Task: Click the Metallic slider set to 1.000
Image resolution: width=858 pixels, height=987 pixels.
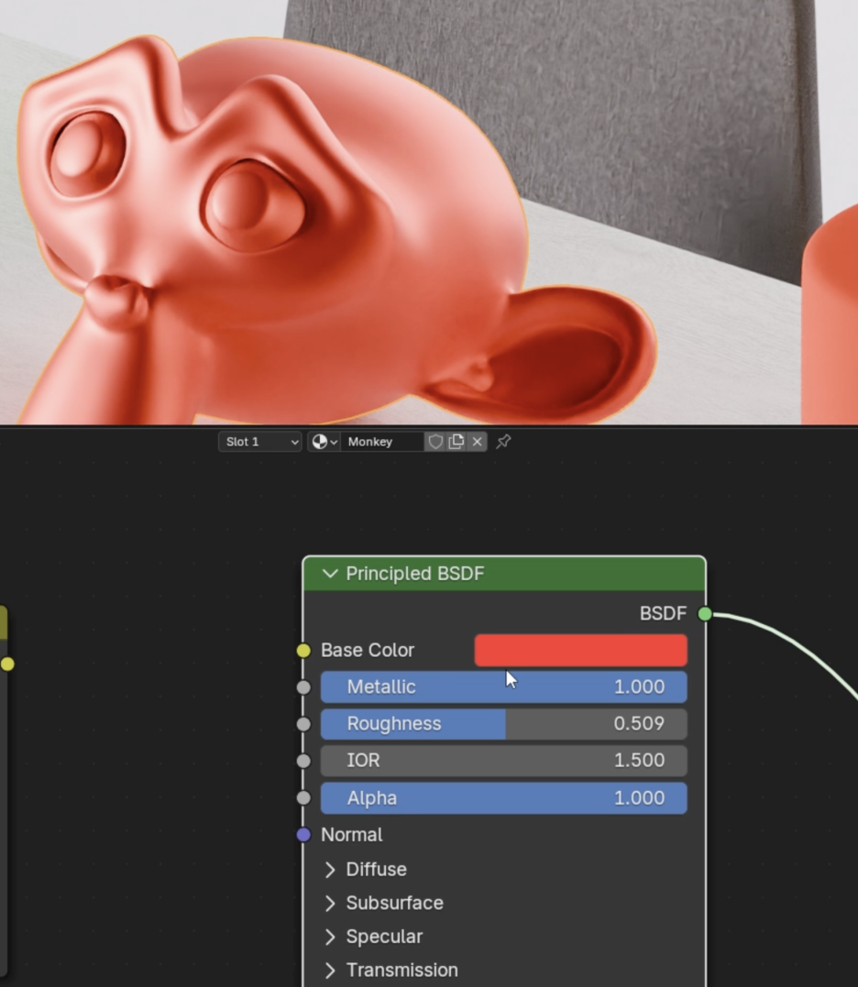Action: [x=503, y=686]
